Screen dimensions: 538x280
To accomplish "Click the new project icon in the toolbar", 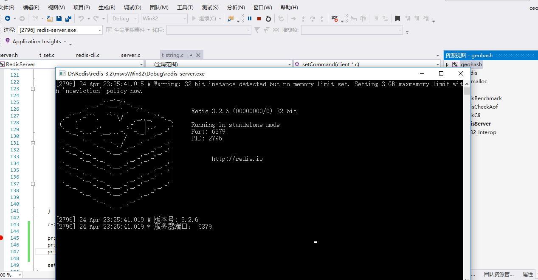I will coord(35,18).
